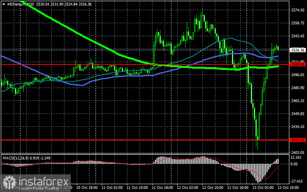Click the 2558.75 price axis value

pos(298,23)
